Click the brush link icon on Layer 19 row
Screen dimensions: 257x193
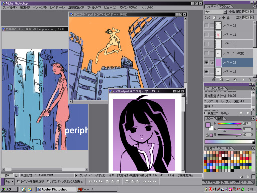212,63
